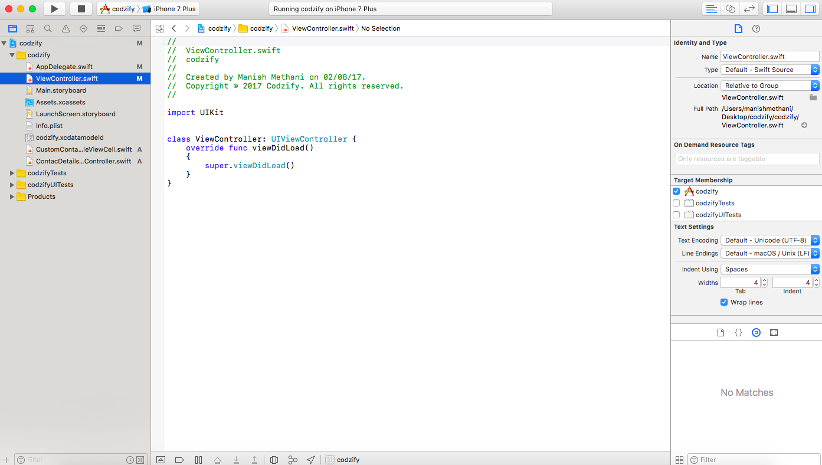Check codzifyTests target membership
The width and height of the screenshot is (822, 465).
click(x=676, y=203)
